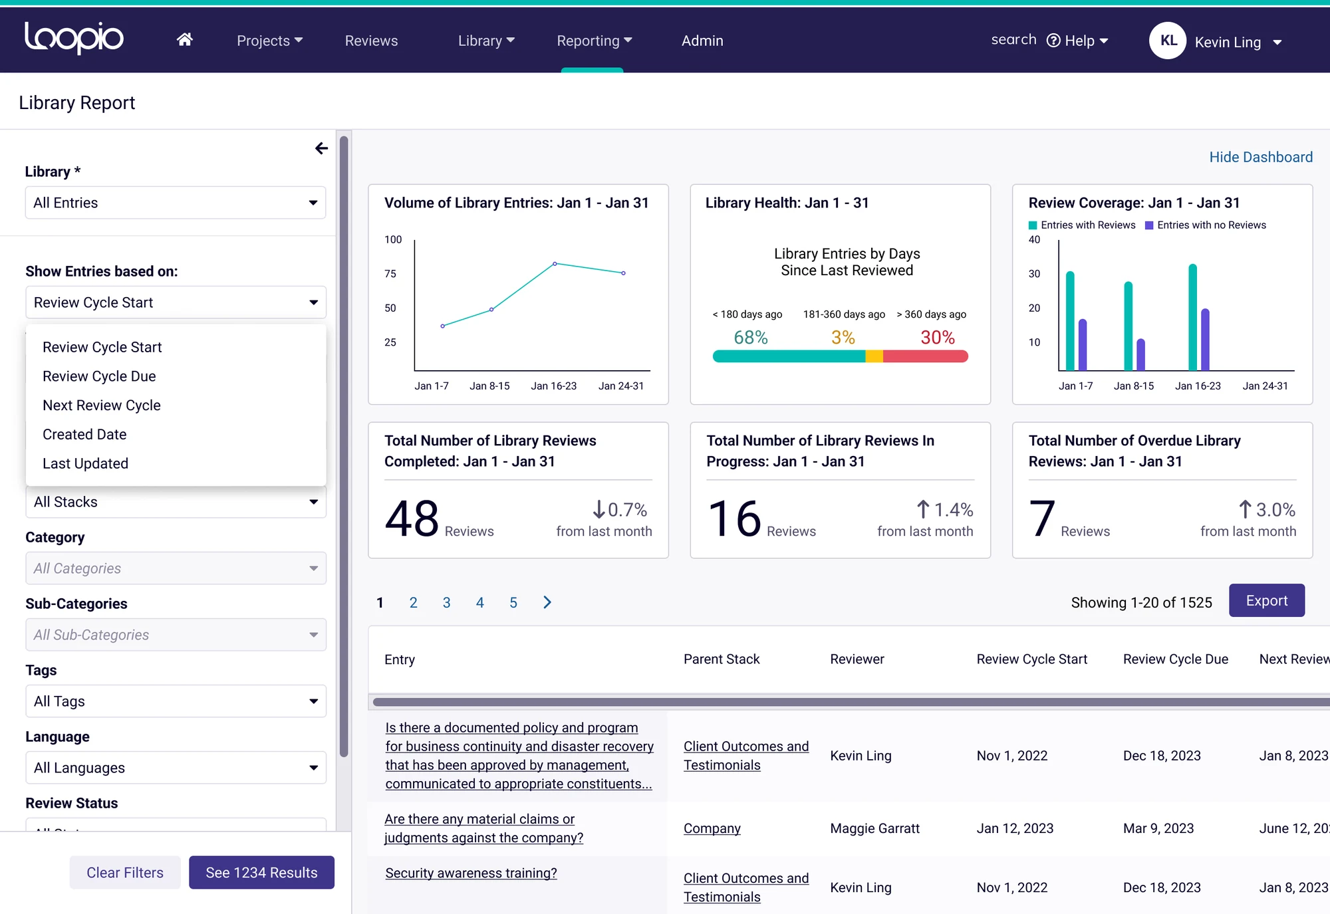Viewport: 1330px width, 914px height.
Task: Open the Reporting menu
Action: (x=595, y=41)
